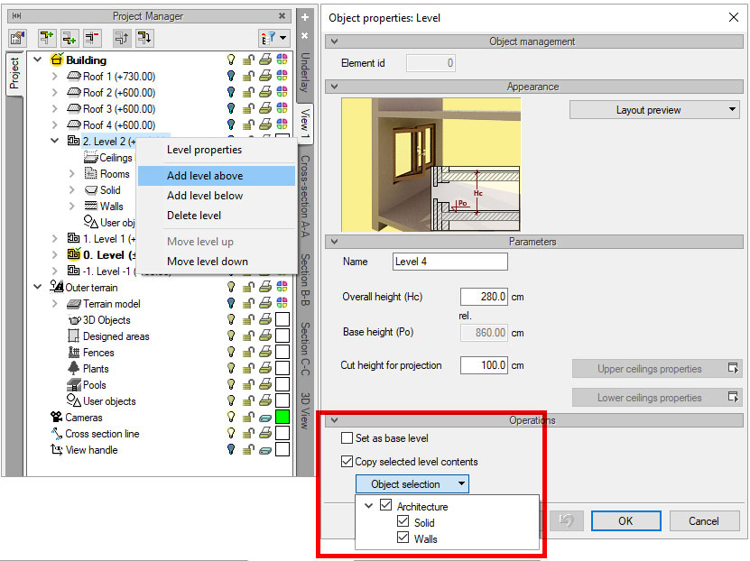Click the lock icon in the Building row
The height and width of the screenshot is (561, 750).
[x=248, y=60]
